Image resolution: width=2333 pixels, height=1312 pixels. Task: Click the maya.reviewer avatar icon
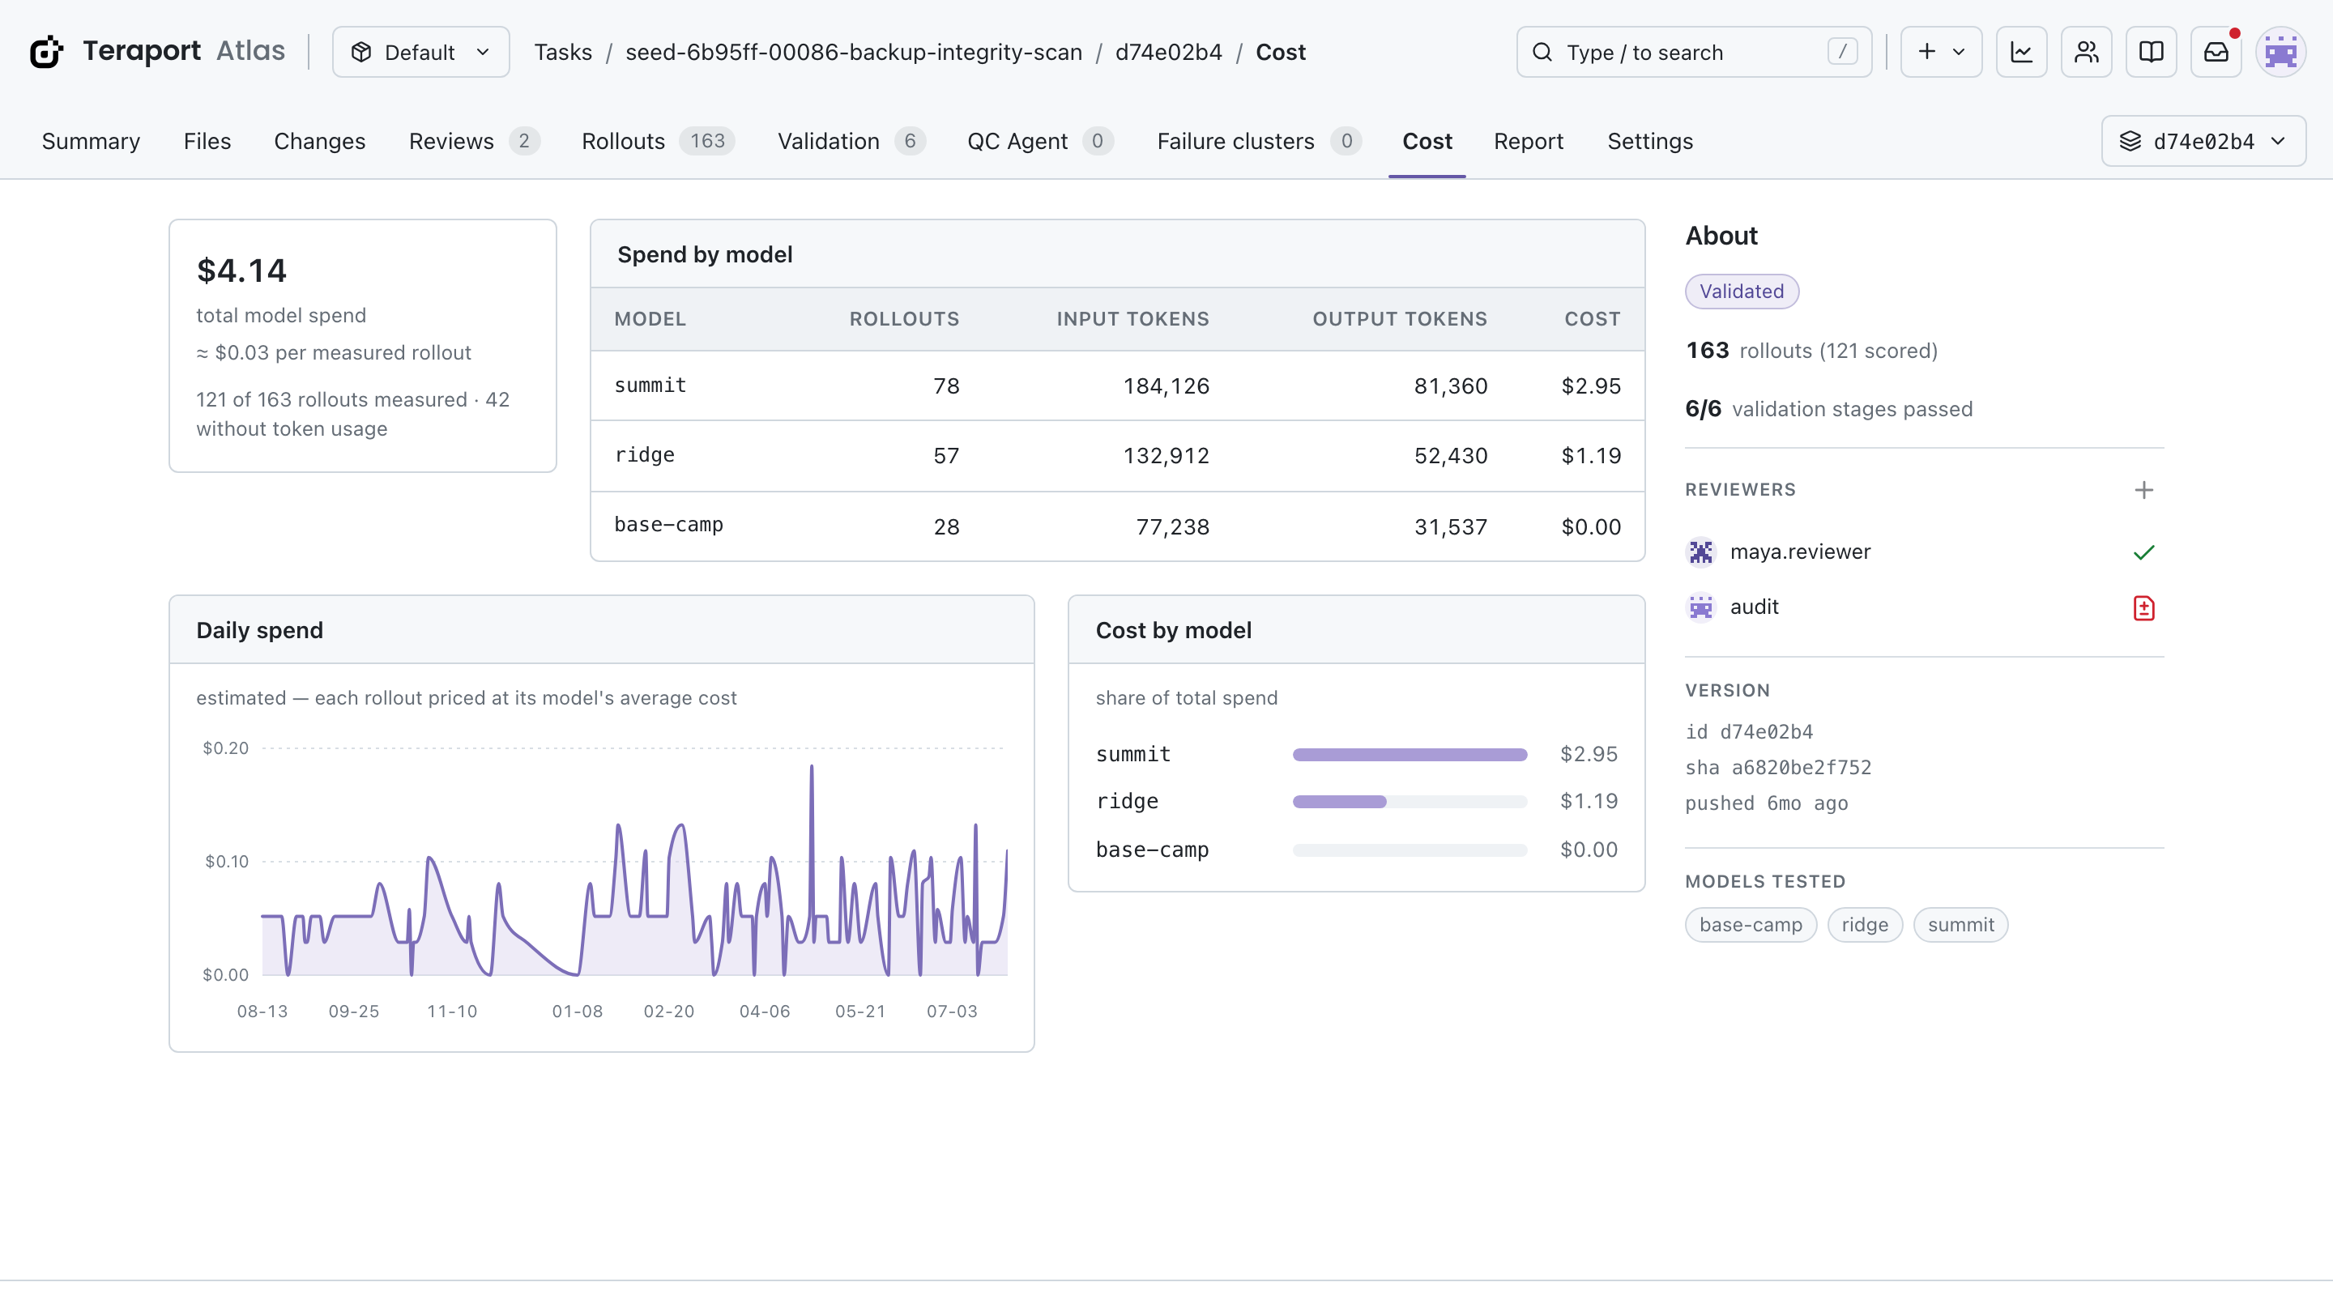(x=1700, y=552)
